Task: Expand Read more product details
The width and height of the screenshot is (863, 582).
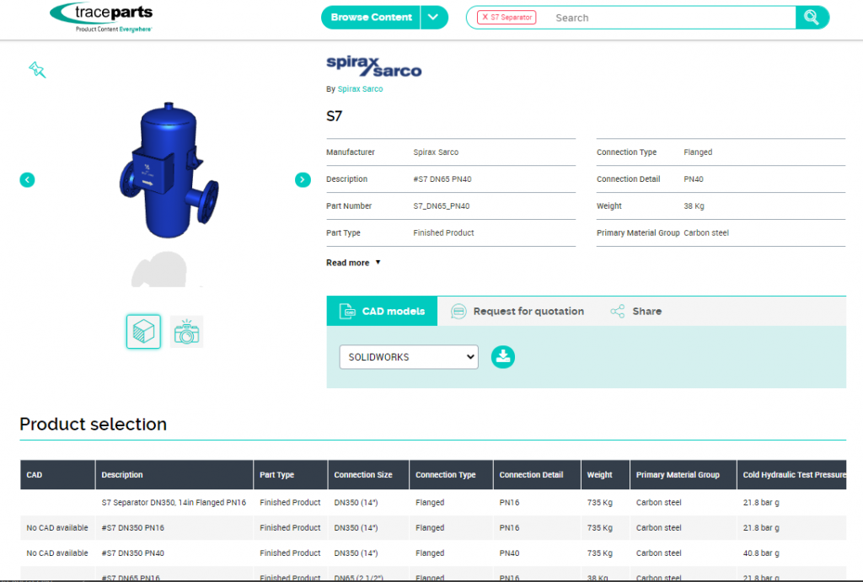Action: (x=353, y=263)
